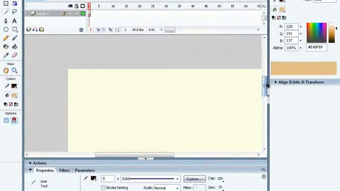Select the Pen tool

point(6,21)
